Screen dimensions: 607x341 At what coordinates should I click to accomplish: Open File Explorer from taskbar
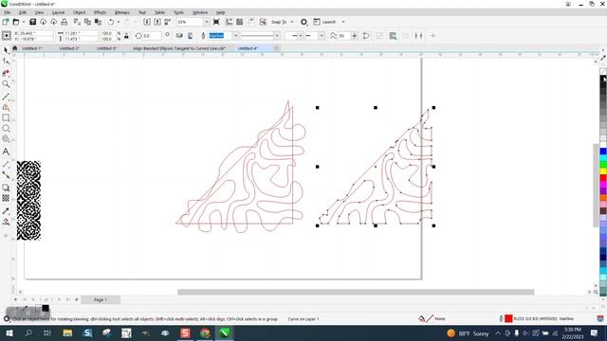(67, 332)
